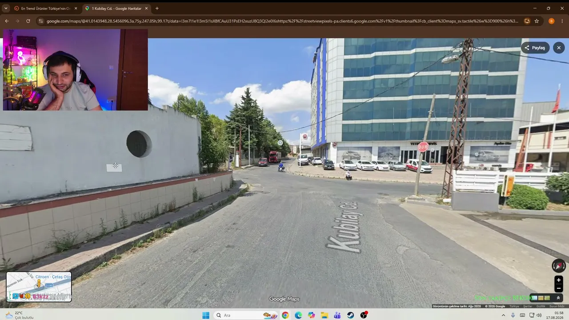This screenshot has width=569, height=320.
Task: Open the minimap thumbnail in the corner
Action: [39, 287]
